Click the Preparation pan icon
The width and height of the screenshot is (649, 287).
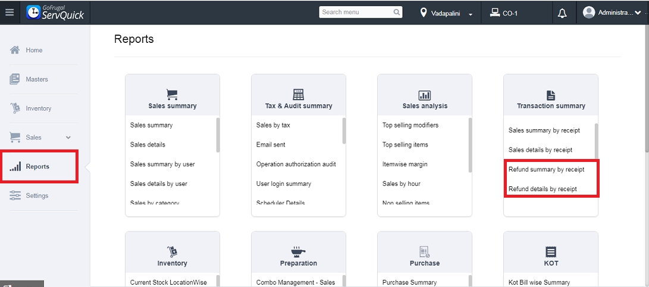tap(299, 251)
